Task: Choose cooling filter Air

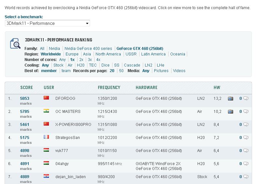Action: coord(70,65)
